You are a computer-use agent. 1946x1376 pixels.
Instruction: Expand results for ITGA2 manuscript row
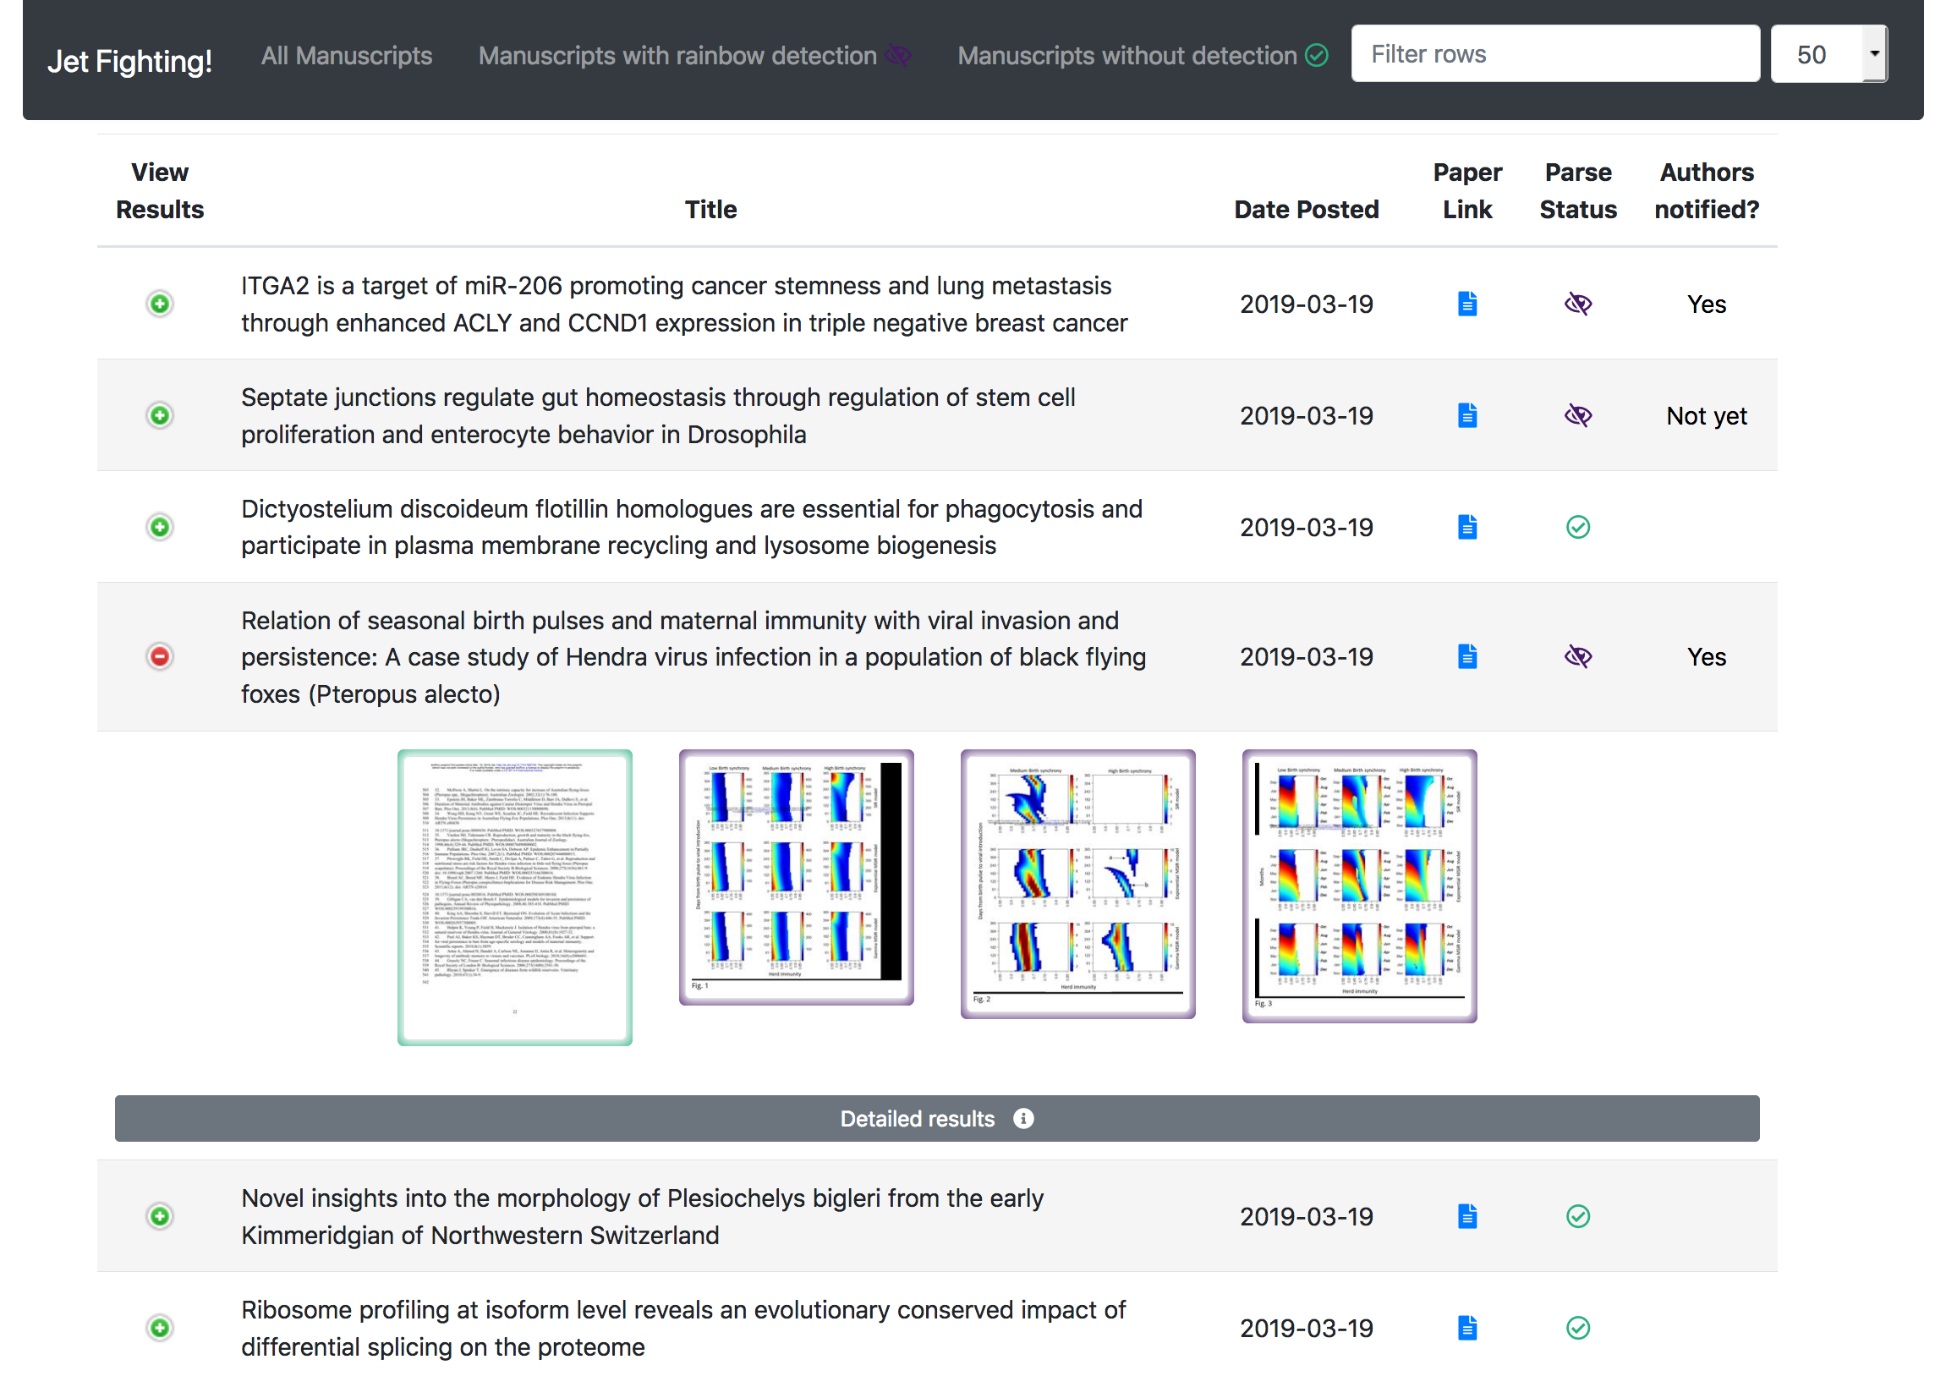(159, 304)
